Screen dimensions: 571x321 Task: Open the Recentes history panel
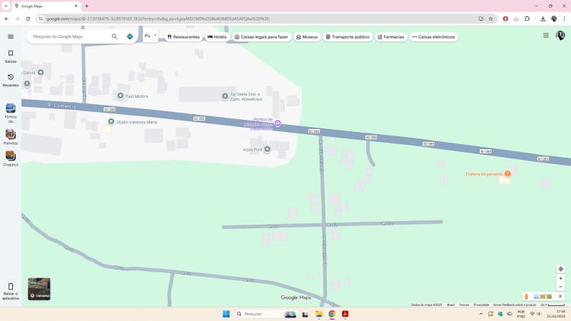(11, 81)
